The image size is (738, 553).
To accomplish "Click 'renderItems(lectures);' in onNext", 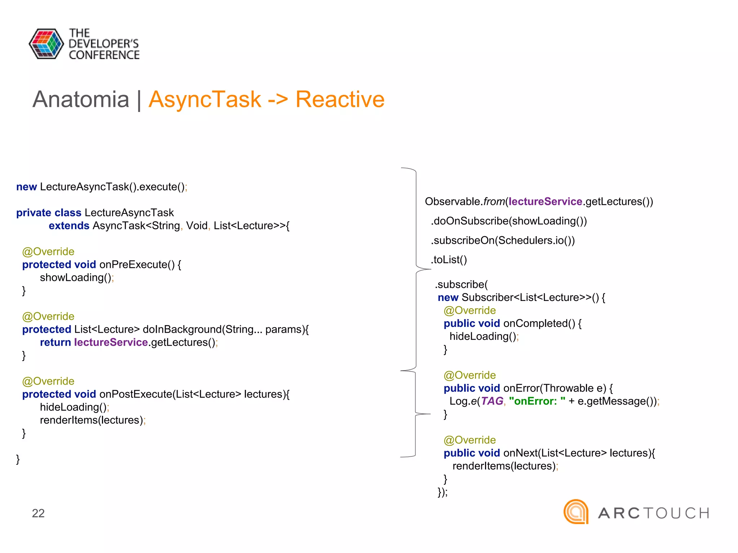I will pyautogui.click(x=506, y=466).
